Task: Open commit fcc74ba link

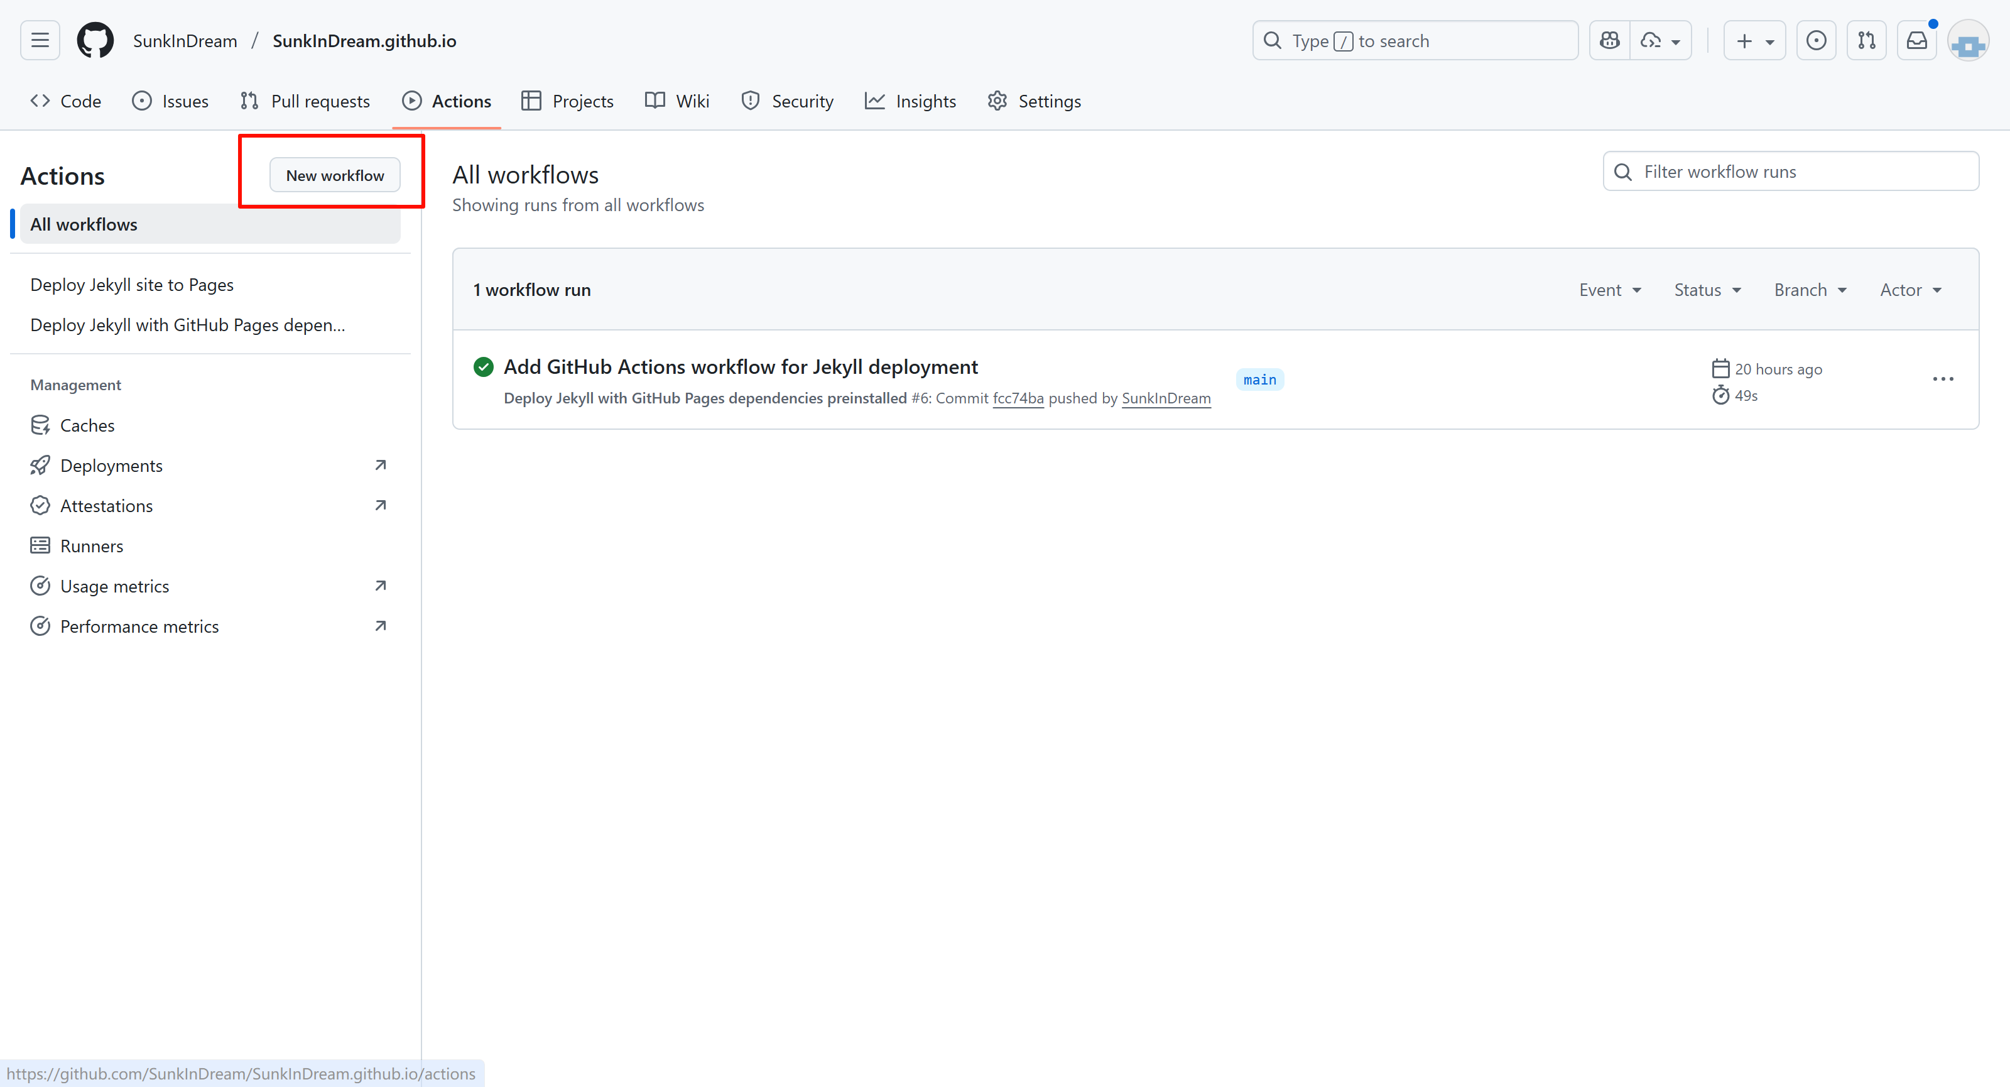Action: 1018,399
